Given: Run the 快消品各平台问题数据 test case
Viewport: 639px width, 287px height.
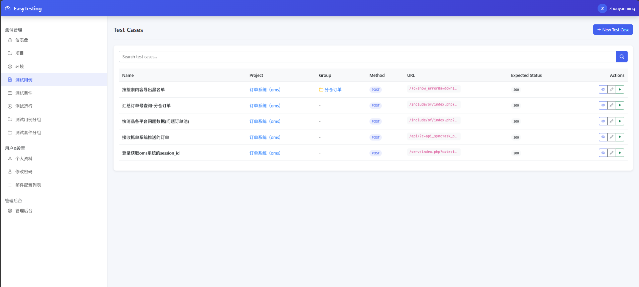Looking at the screenshot, I should [620, 121].
